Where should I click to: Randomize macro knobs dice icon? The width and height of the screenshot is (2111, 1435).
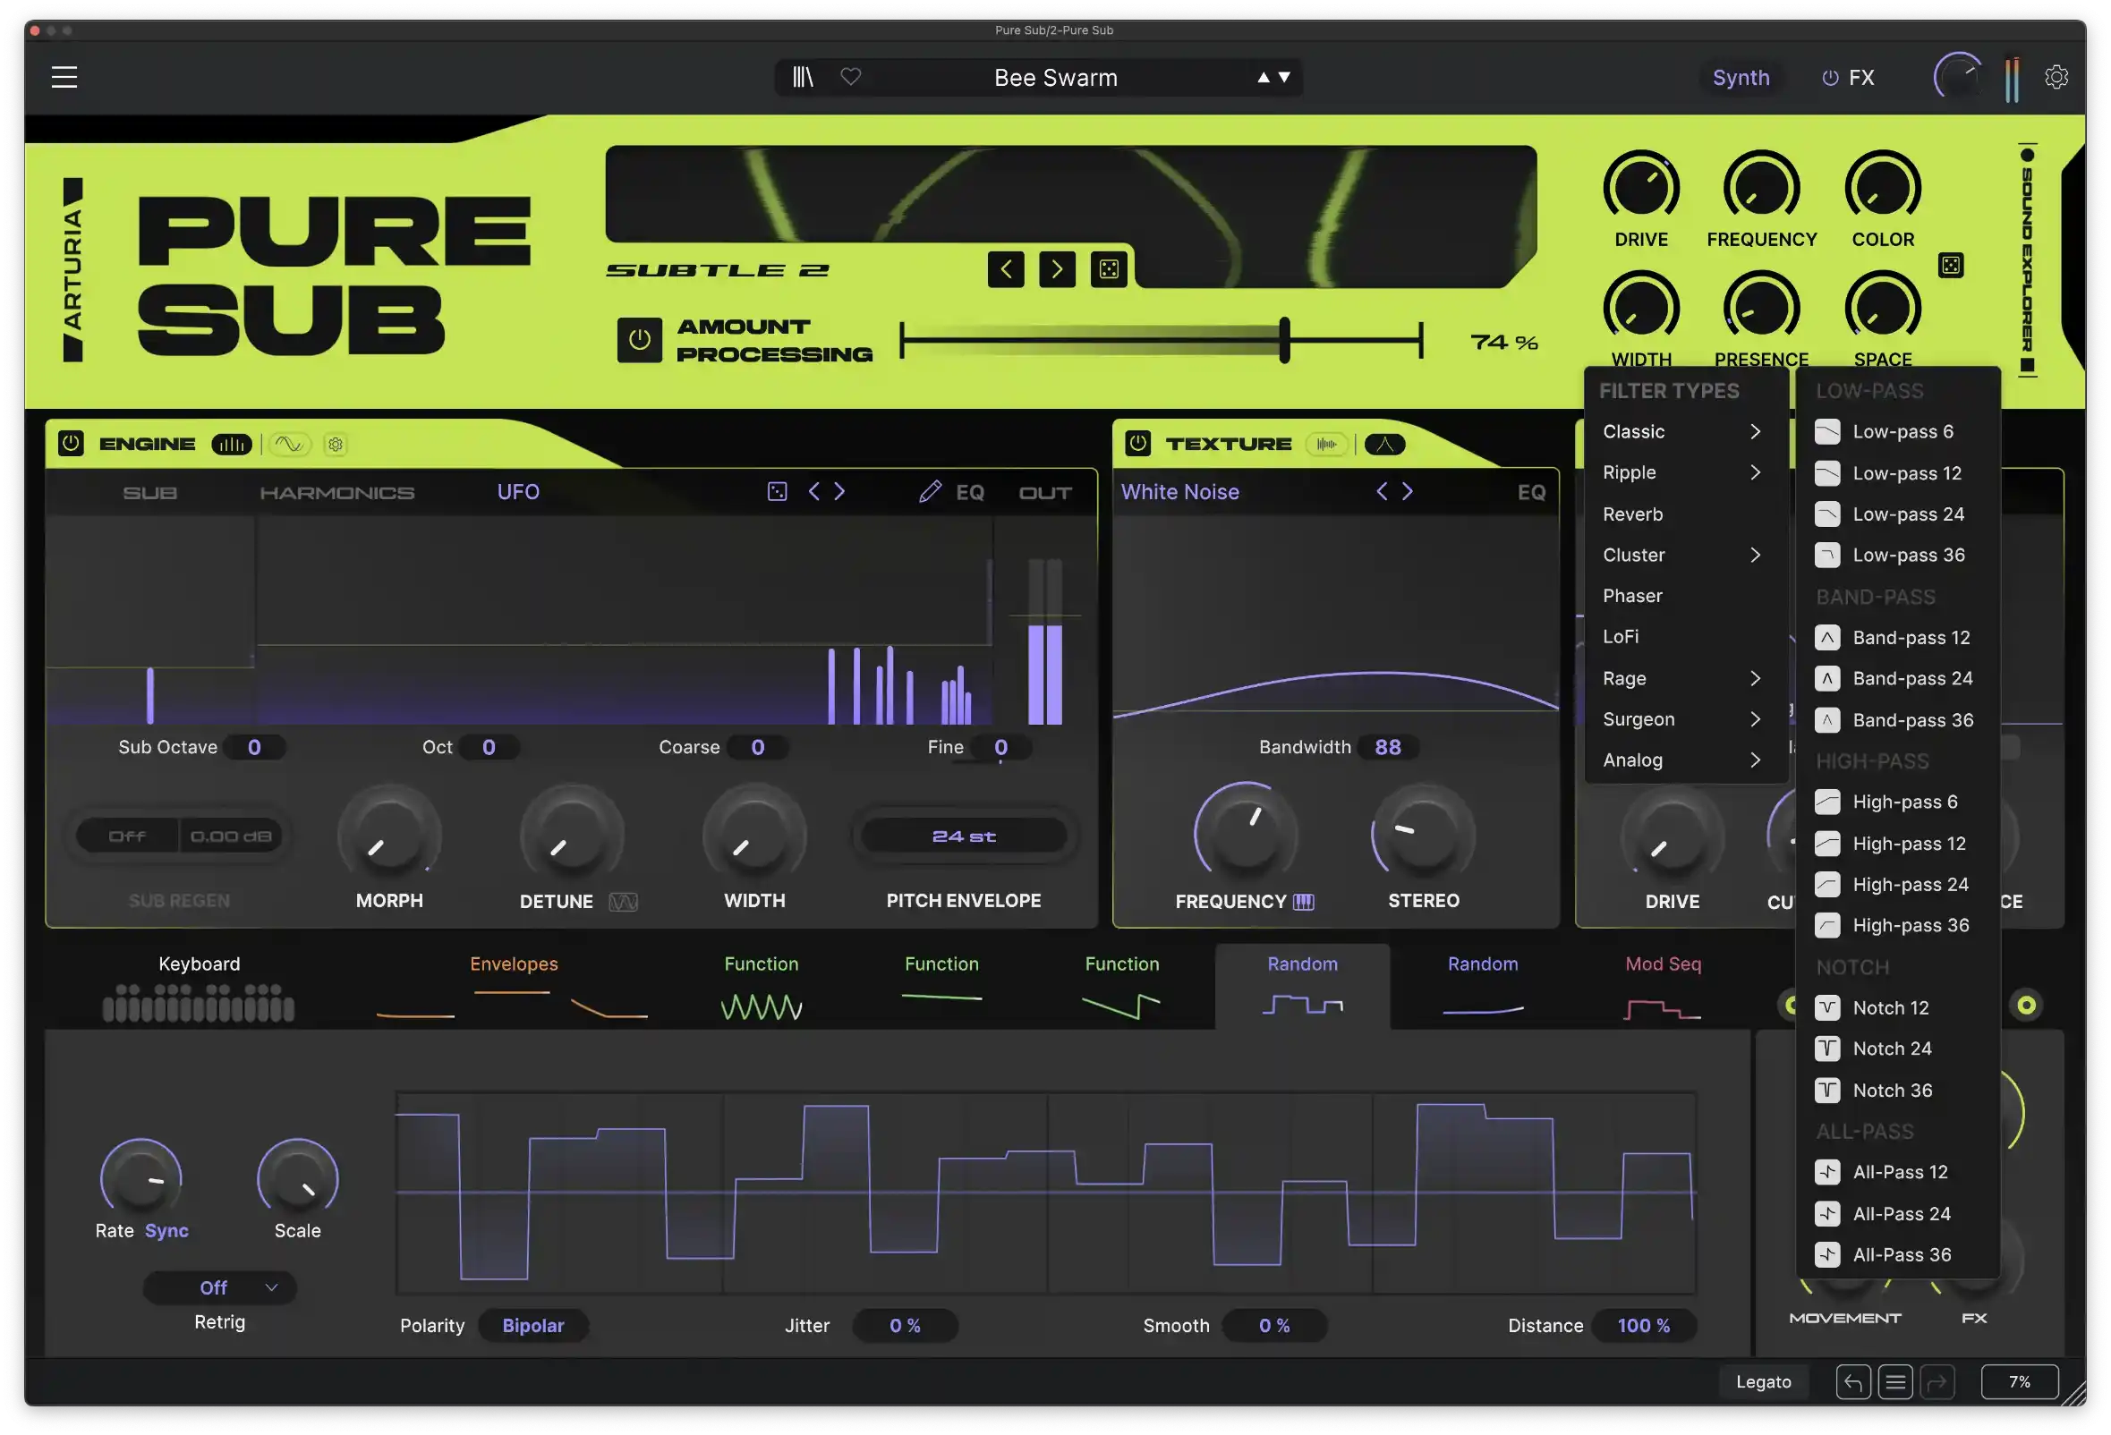(x=1951, y=265)
